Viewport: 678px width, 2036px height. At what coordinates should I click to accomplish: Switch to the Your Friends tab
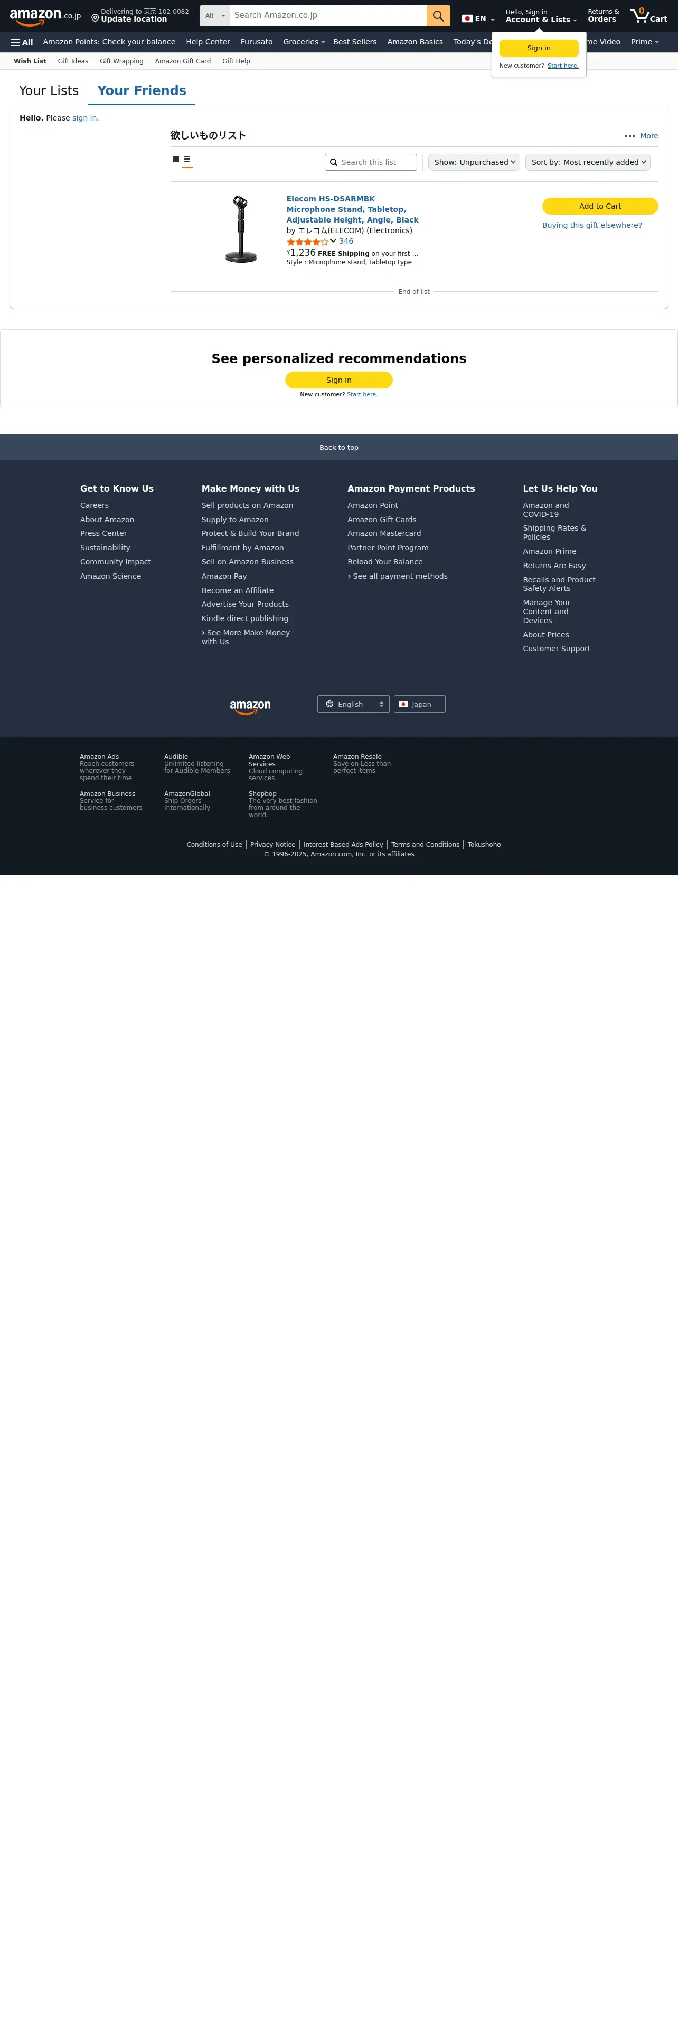click(x=142, y=91)
